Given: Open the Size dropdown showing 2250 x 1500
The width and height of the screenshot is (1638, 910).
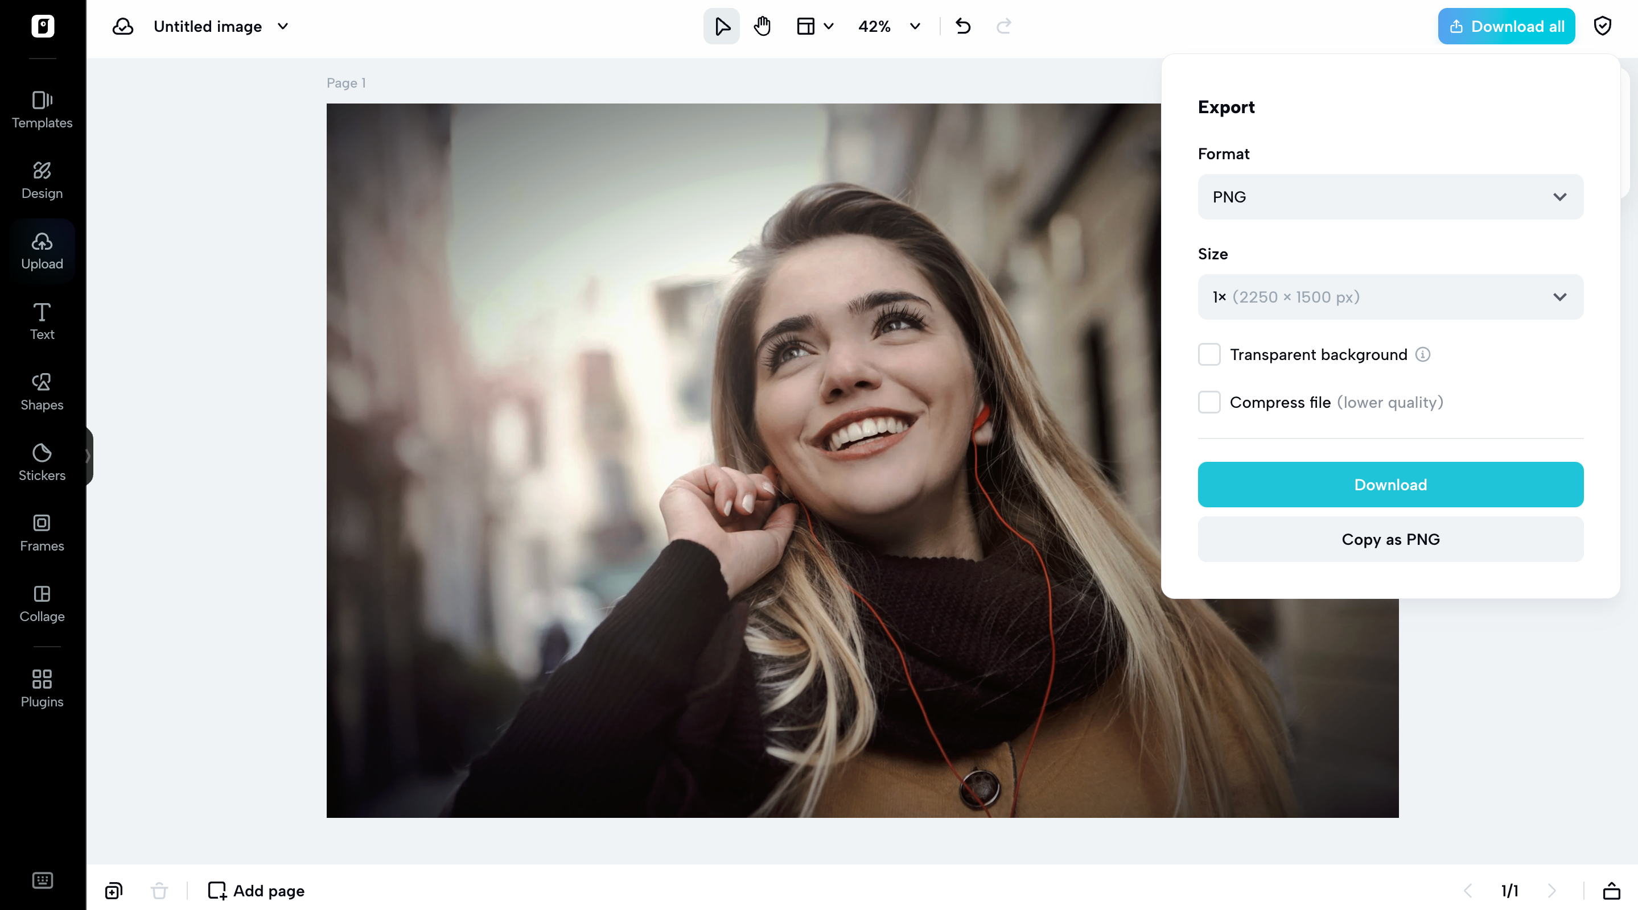Looking at the screenshot, I should [1389, 297].
